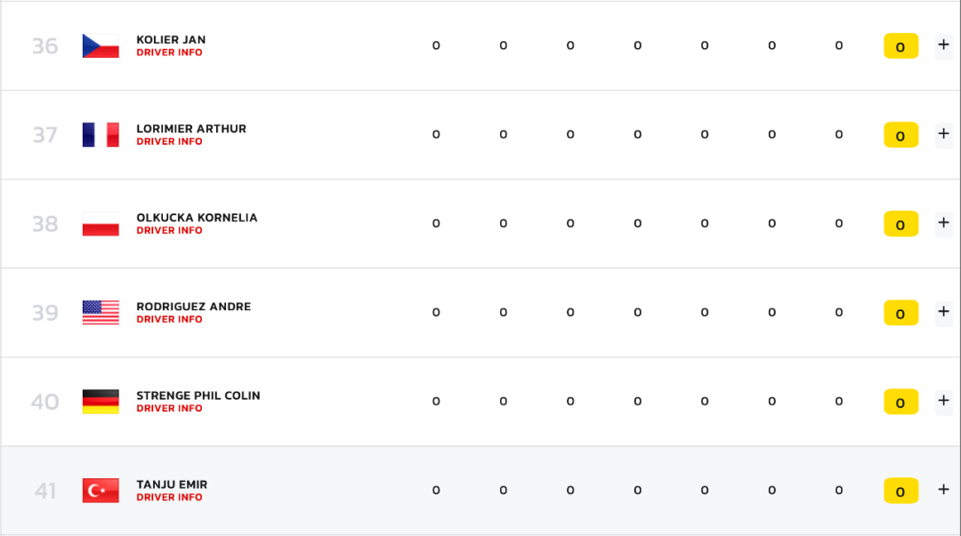
Task: Expand Lorimier Arthur's row details
Action: tap(943, 134)
